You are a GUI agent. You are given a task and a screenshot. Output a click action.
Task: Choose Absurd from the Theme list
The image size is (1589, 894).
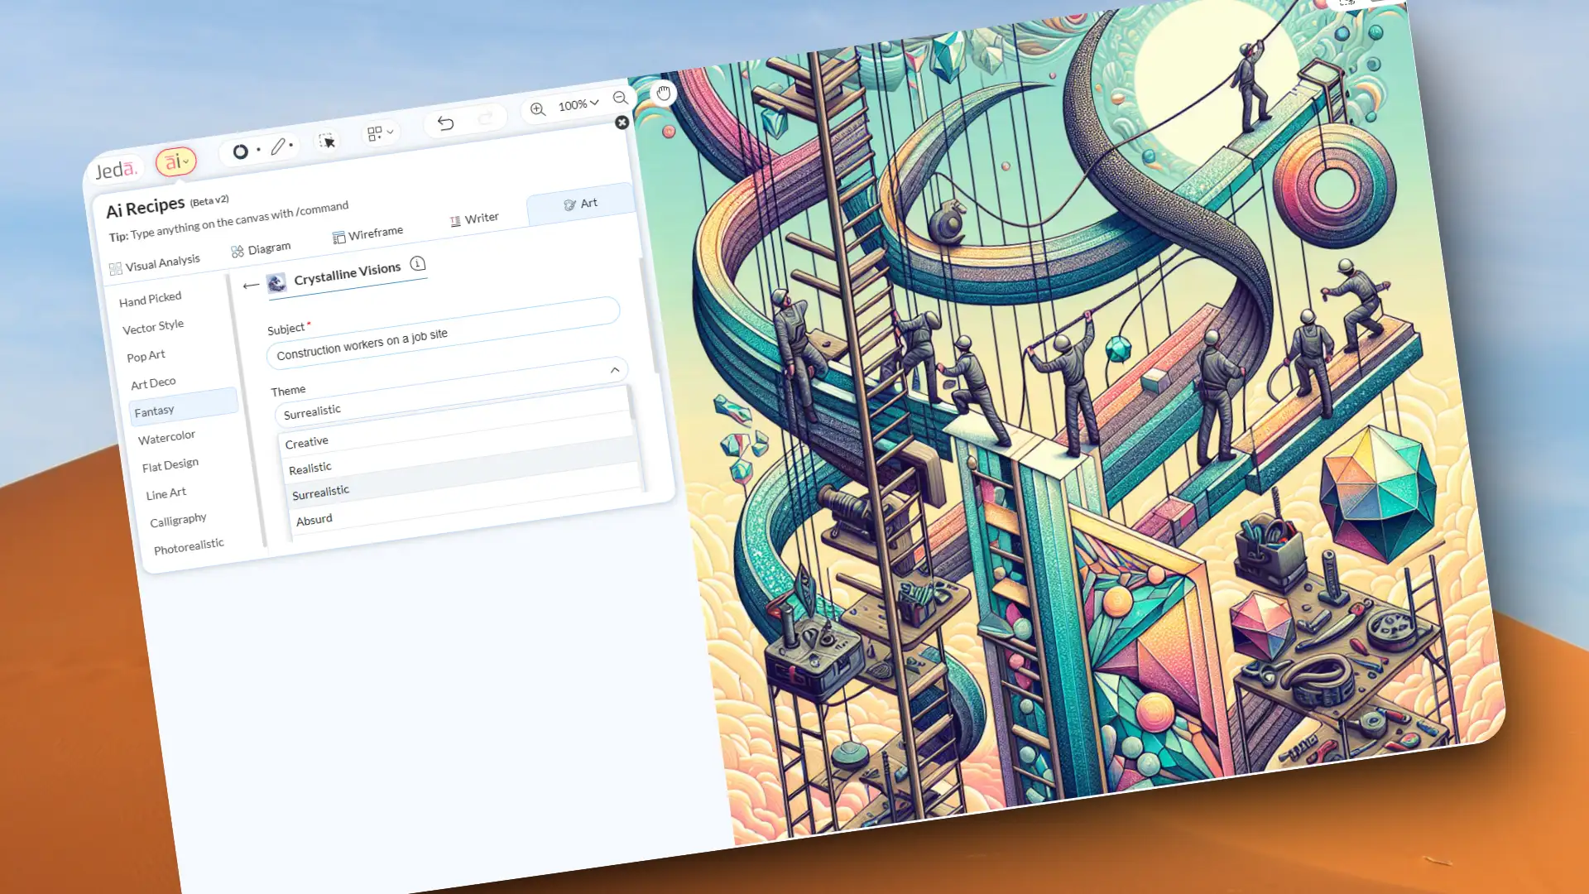point(314,520)
